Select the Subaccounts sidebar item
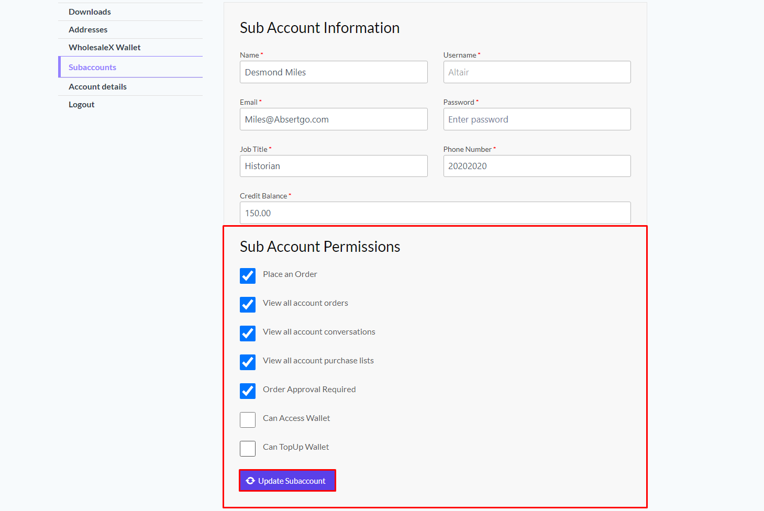 pos(130,67)
